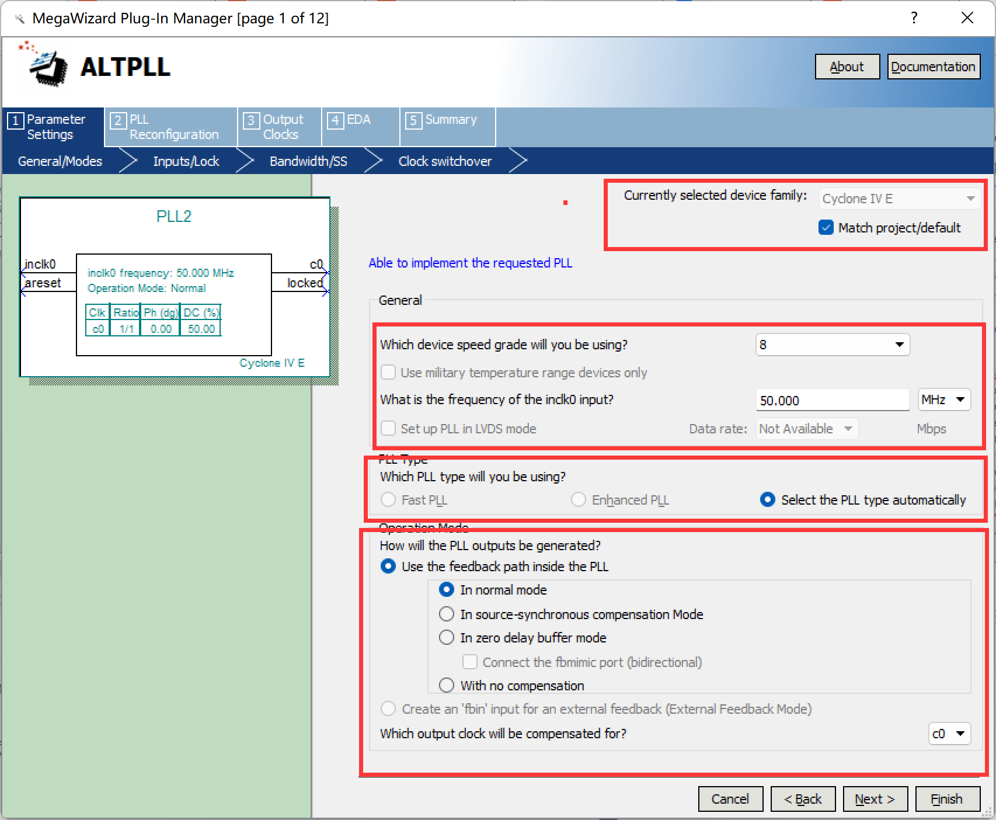Click the PLL2 block diagram title
The image size is (996, 820).
[x=174, y=217]
